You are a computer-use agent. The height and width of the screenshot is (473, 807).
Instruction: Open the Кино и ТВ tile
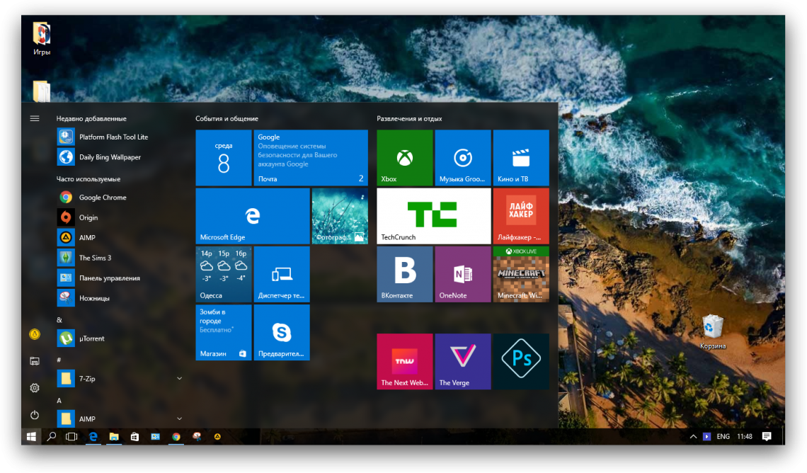(x=521, y=157)
